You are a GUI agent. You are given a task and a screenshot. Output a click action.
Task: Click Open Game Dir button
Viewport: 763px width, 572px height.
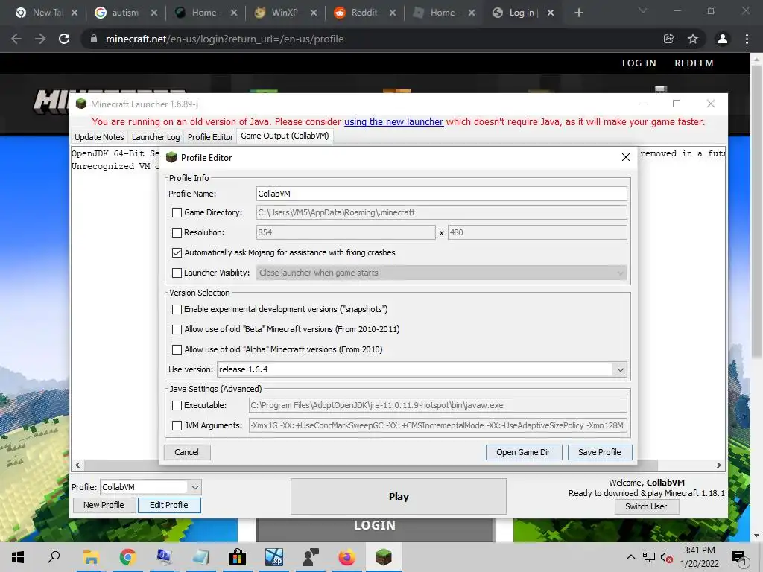pos(524,452)
